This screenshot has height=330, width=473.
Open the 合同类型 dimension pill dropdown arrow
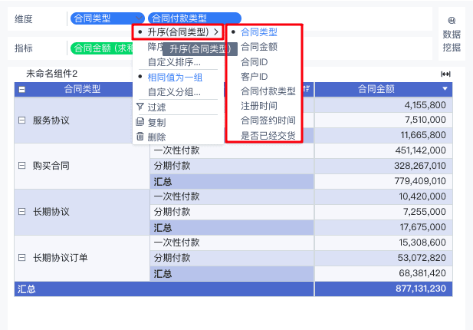click(139, 18)
